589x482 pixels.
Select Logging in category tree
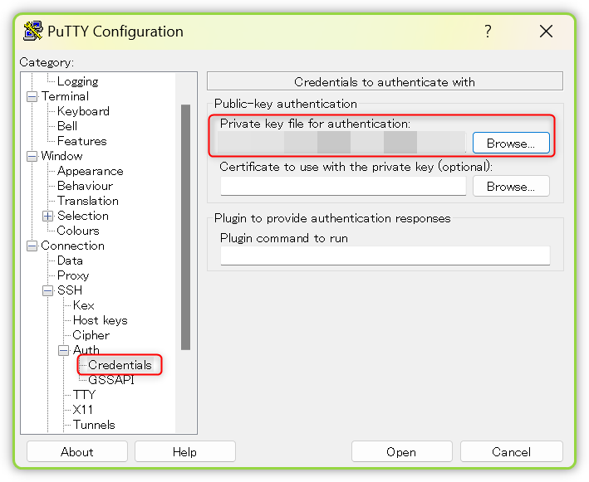pos(78,81)
